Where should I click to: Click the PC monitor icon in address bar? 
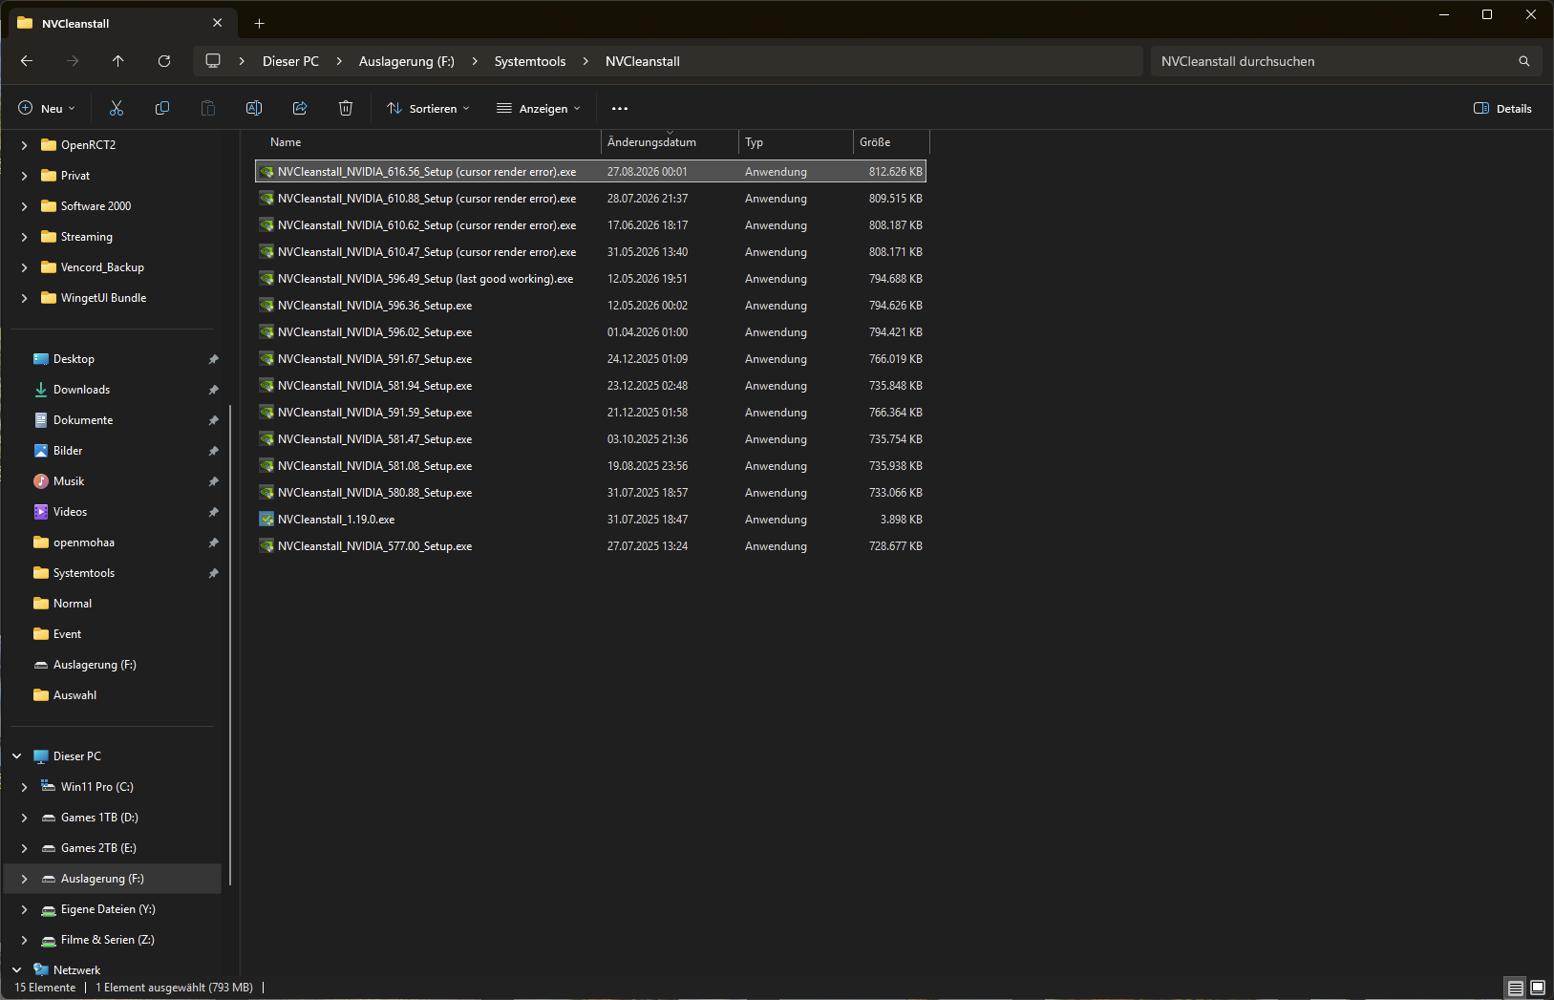click(x=213, y=61)
